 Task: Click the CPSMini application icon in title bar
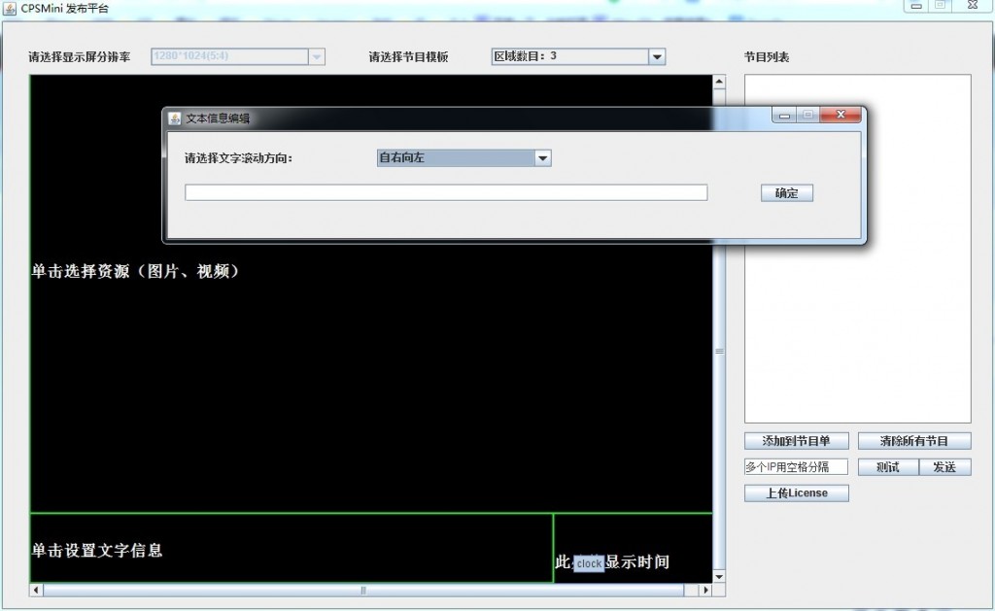point(10,8)
